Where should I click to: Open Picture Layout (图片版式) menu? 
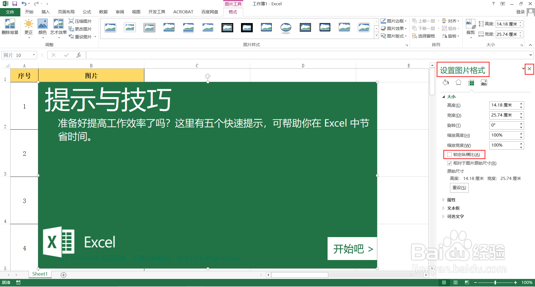click(393, 36)
